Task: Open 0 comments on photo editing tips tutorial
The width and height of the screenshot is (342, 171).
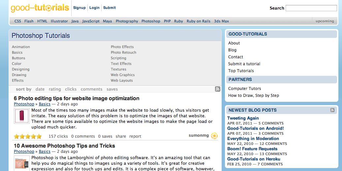Action: [83, 136]
